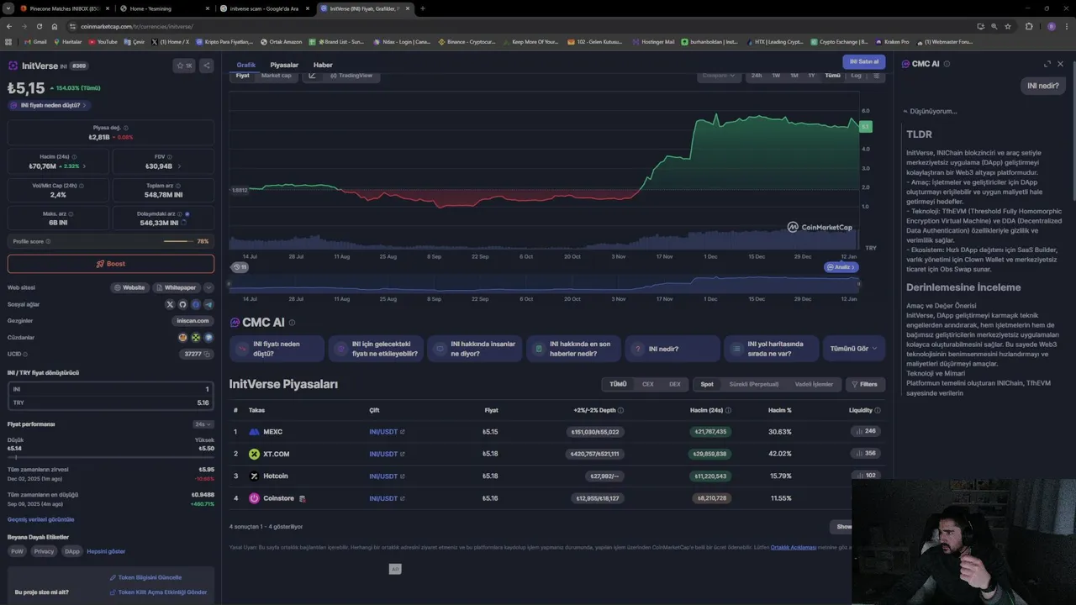Switch chart to TradingView mode
This screenshot has height=605, width=1076.
(x=351, y=76)
